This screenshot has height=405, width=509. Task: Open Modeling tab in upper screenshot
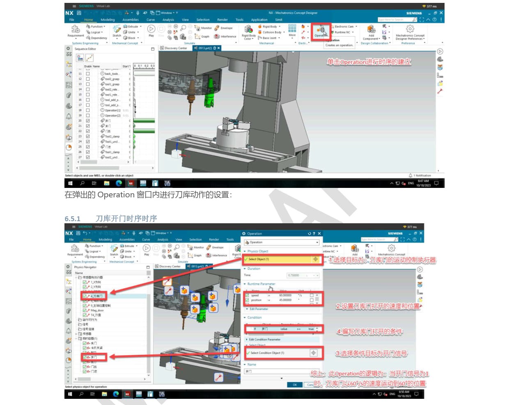[108, 20]
